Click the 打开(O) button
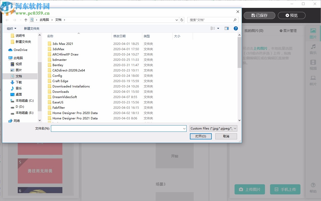Image resolution: width=321 pixels, height=201 pixels. (201, 136)
